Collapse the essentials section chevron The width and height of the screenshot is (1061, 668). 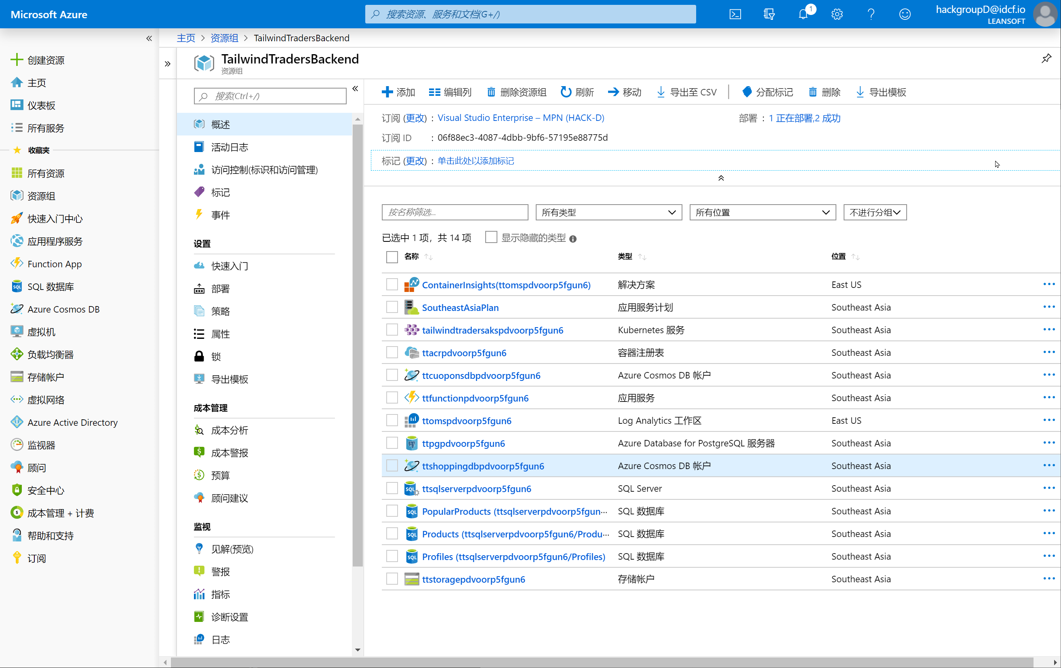[721, 178]
